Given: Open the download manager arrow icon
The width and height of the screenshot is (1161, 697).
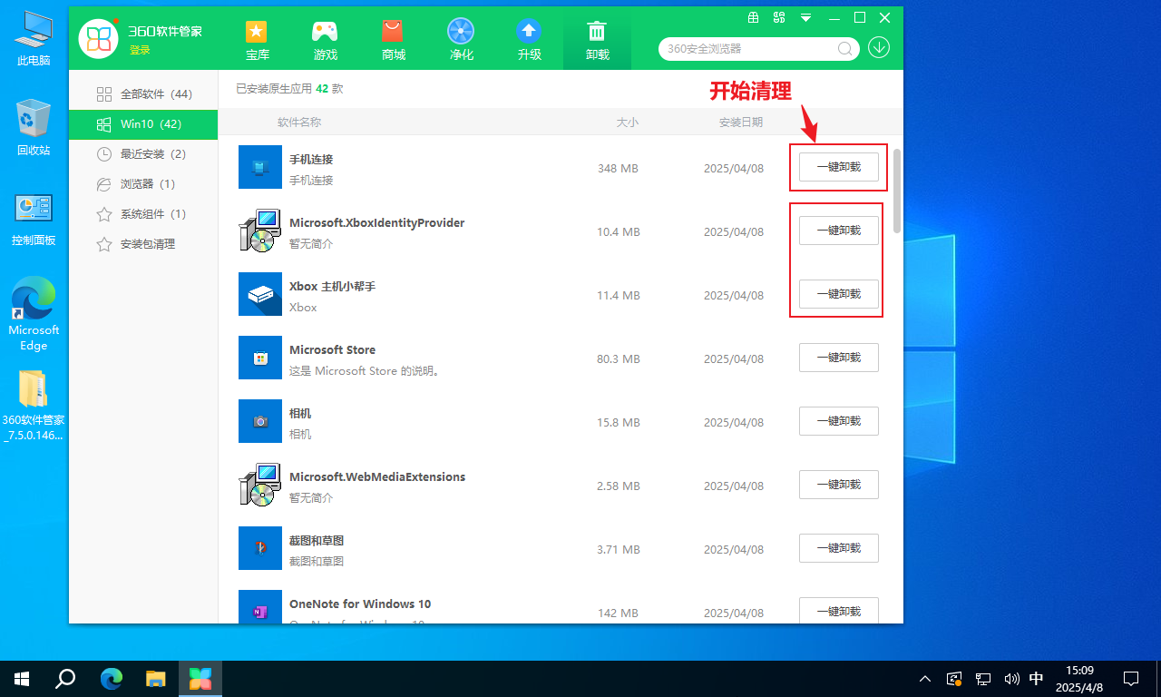Looking at the screenshot, I should coord(879,47).
